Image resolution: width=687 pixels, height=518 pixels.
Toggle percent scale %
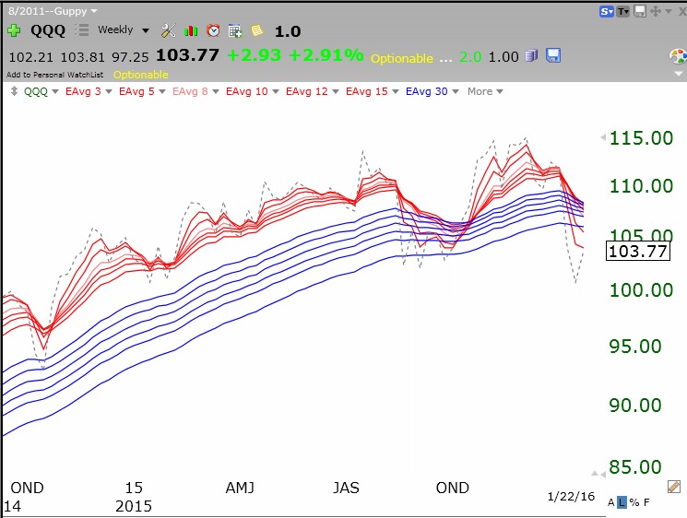click(634, 502)
